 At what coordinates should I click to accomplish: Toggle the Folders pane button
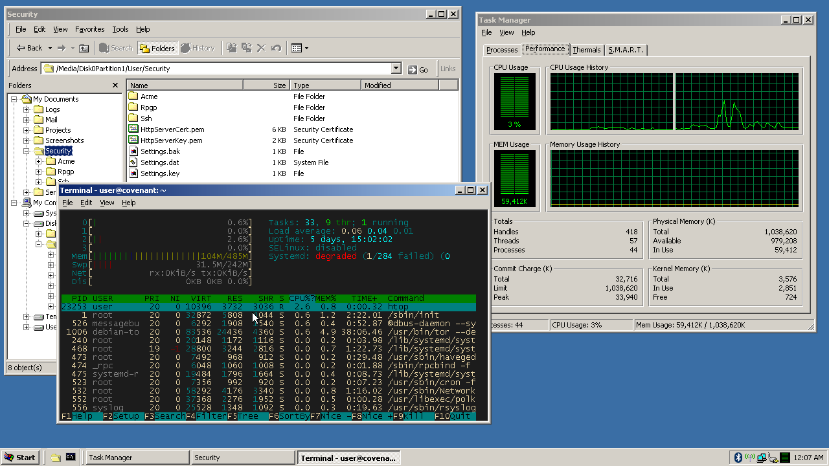pyautogui.click(x=157, y=48)
